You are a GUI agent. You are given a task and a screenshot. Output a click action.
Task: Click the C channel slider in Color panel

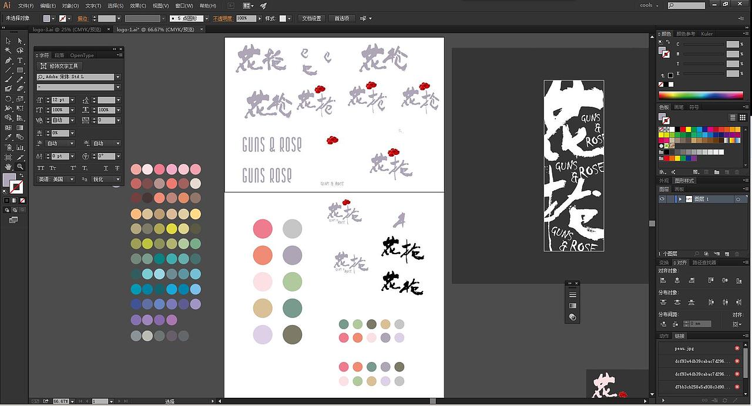click(x=703, y=44)
